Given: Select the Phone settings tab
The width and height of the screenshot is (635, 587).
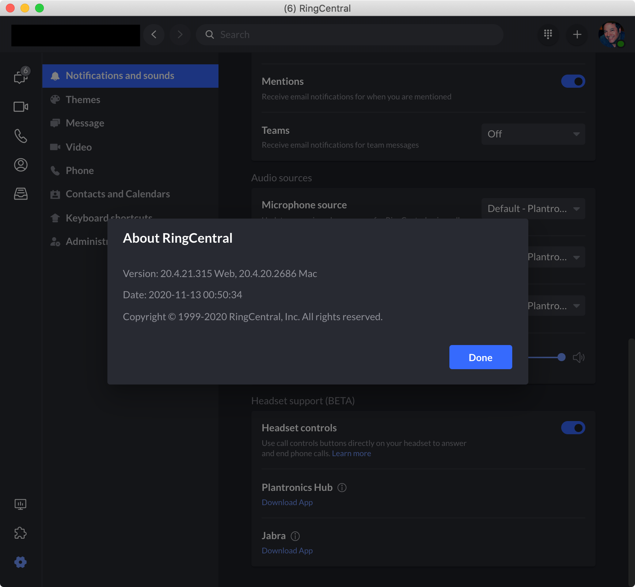Looking at the screenshot, I should 130,170.
